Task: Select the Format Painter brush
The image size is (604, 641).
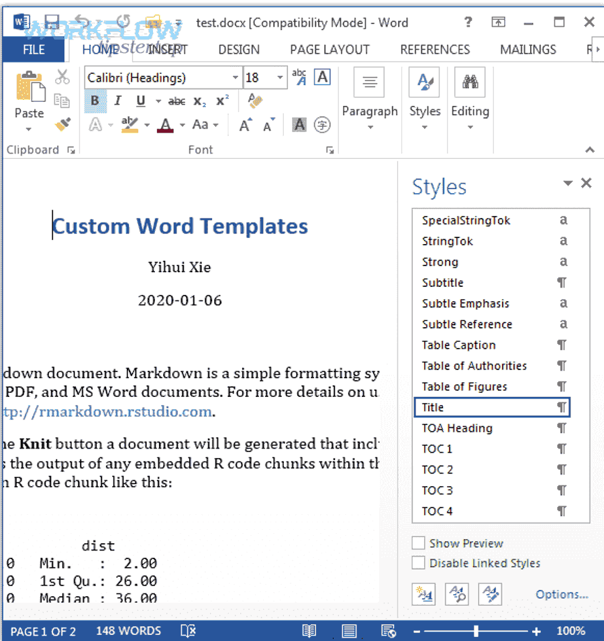Action: click(x=63, y=124)
